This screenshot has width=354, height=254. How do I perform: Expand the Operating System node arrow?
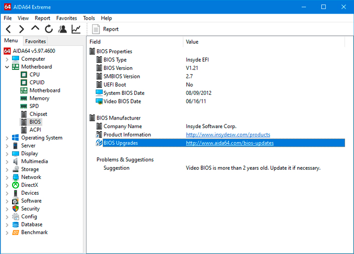pyautogui.click(x=7, y=138)
